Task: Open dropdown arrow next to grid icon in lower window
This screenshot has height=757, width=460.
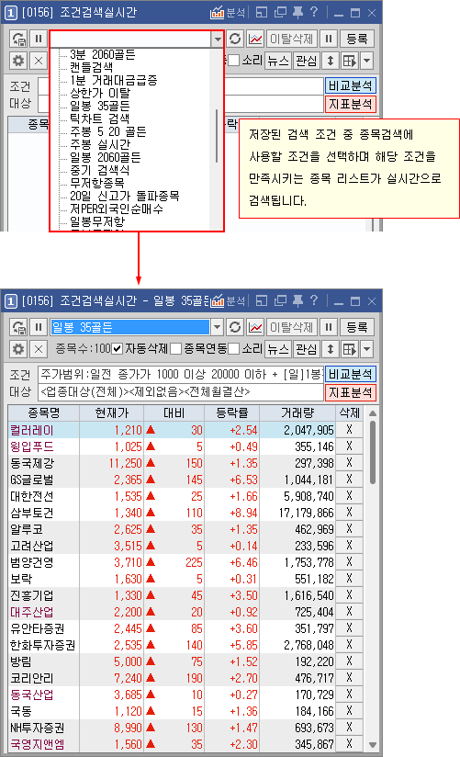Action: coord(367,348)
